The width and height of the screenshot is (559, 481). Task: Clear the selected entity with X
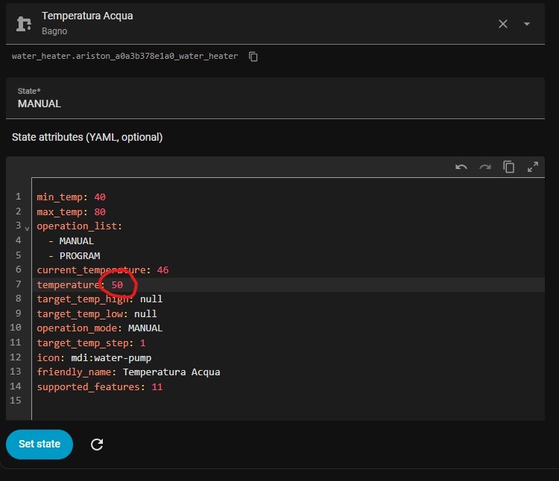click(503, 24)
